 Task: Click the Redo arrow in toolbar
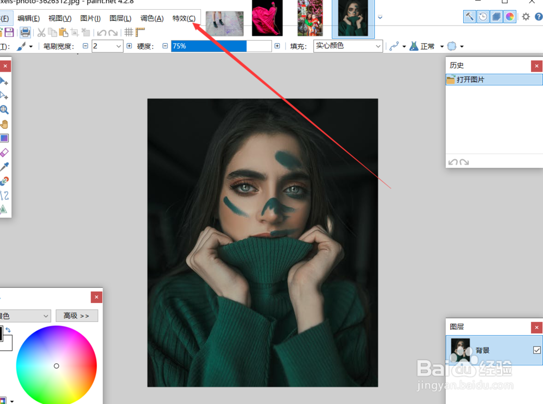pyautogui.click(x=113, y=33)
